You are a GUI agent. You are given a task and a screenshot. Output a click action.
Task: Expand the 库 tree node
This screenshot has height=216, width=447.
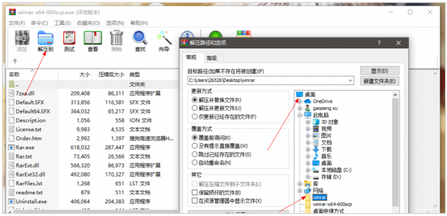coord(300,184)
